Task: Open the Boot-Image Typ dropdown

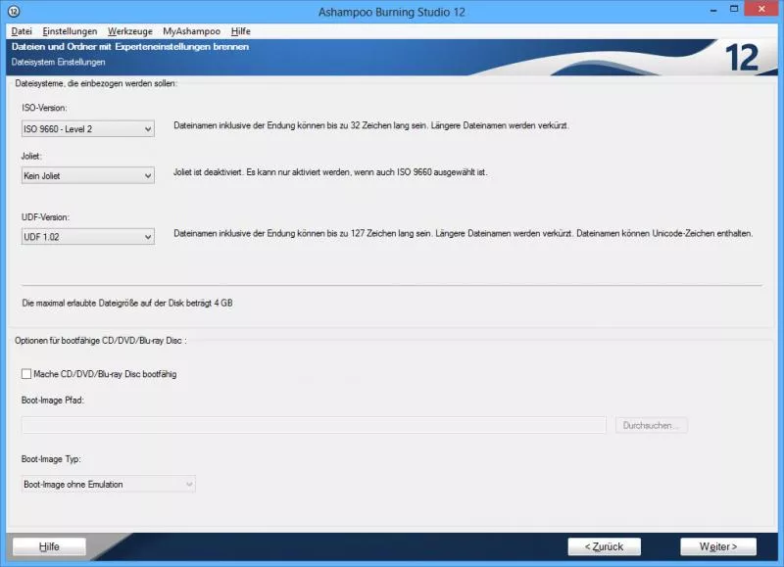Action: pyautogui.click(x=109, y=484)
